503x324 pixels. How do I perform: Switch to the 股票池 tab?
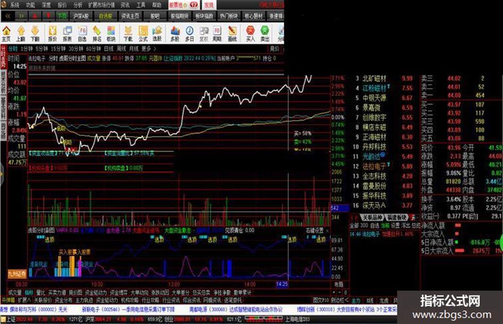click(184, 5)
